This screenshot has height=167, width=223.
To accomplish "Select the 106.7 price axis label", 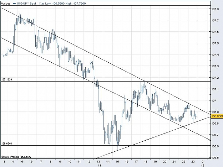I will pyautogui.click(x=215, y=135).
